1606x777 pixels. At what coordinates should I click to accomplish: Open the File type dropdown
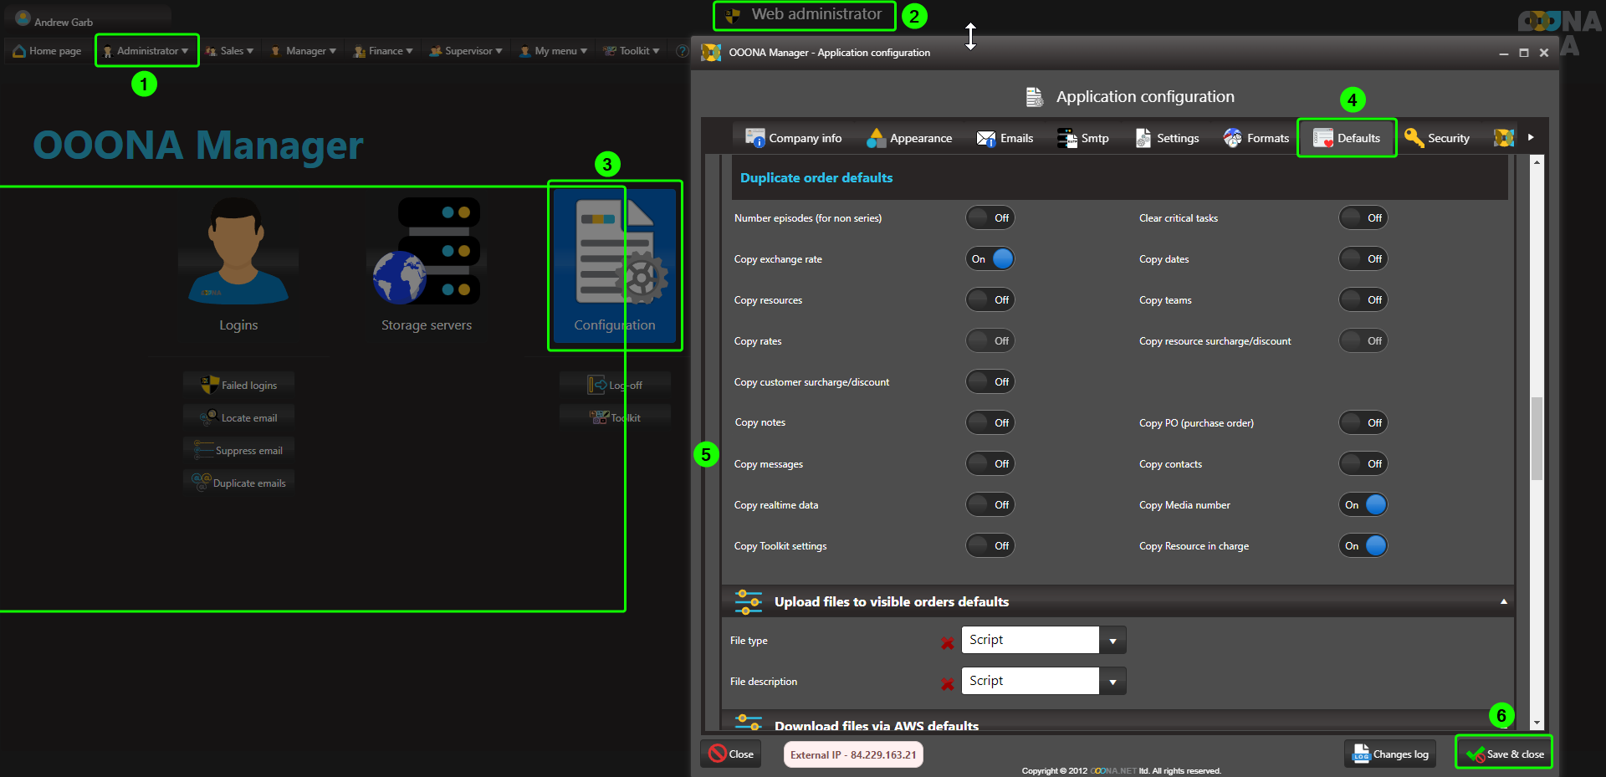coord(1112,641)
